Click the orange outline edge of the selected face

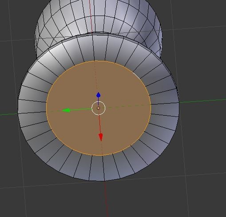tap(47, 108)
